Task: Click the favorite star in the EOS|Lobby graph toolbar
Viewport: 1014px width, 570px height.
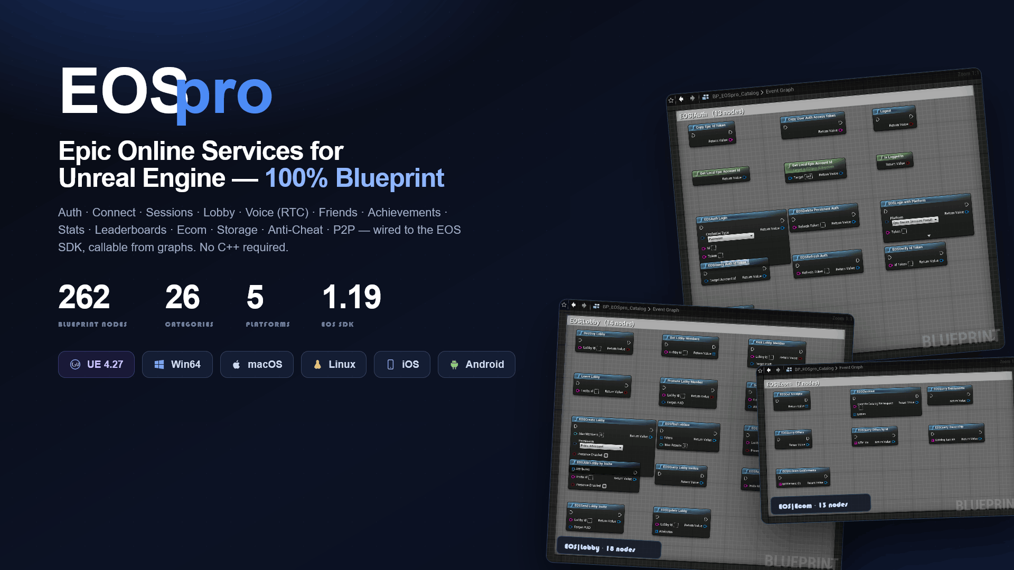Action: [x=564, y=305]
